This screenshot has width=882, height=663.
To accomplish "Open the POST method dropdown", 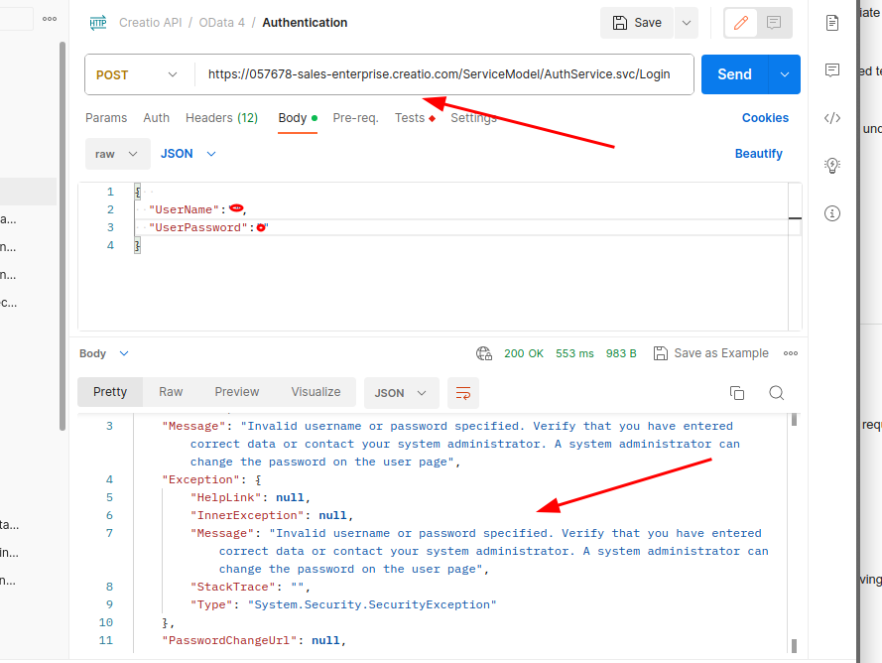I will [x=137, y=74].
